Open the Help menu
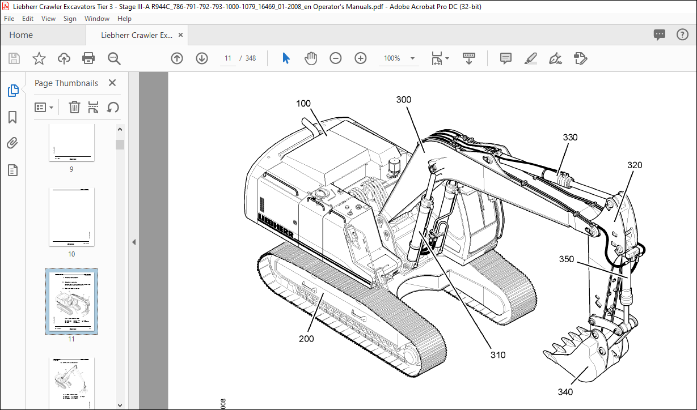This screenshot has width=697, height=410. tap(124, 19)
